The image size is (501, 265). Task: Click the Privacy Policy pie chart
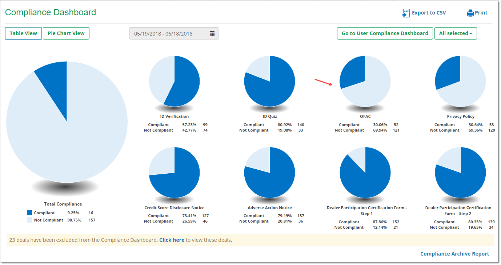(460, 81)
